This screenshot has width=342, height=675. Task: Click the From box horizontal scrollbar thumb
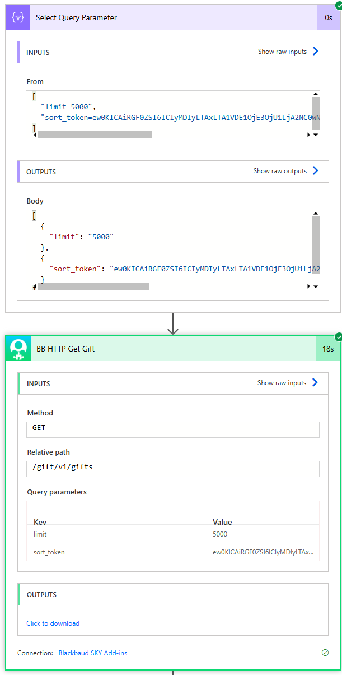[x=95, y=135]
